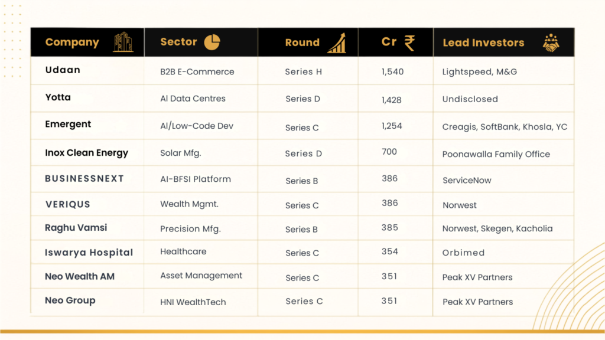
Task: Click the rupee symbol icon
Action: [x=410, y=42]
